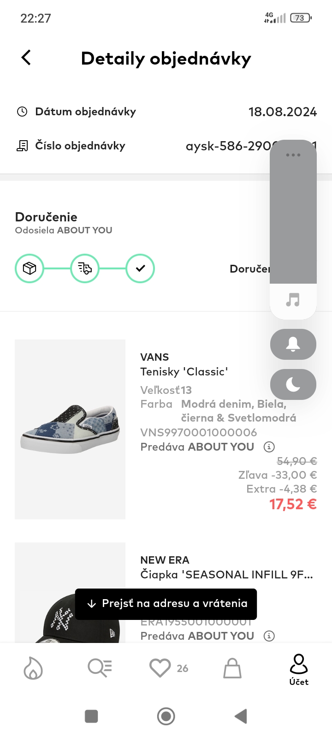The image size is (332, 738).
Task: Open the New Era cap thumbnail
Action: 70,595
